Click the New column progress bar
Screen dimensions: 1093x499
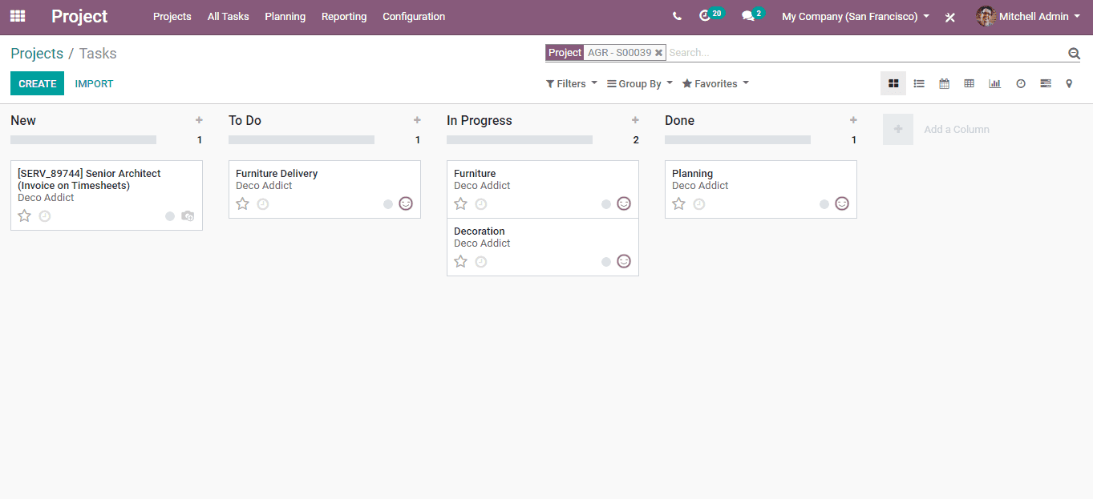(83, 139)
